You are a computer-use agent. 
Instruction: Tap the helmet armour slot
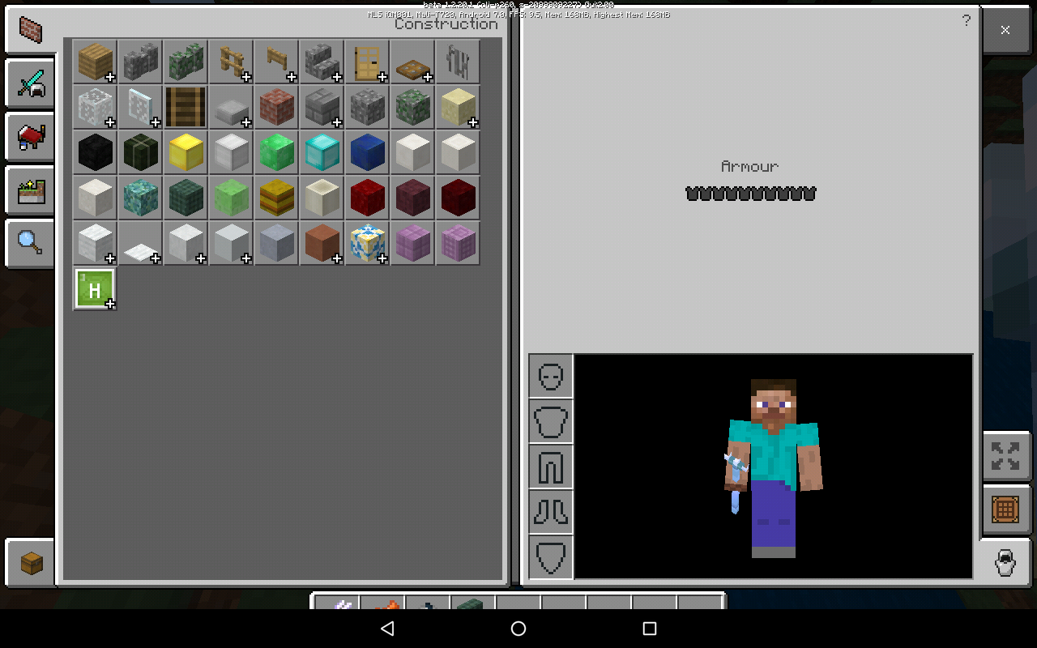551,376
